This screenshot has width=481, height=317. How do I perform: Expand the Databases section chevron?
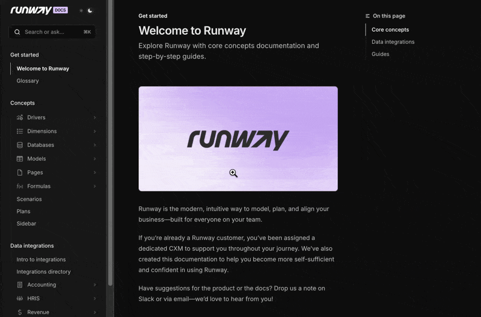94,145
